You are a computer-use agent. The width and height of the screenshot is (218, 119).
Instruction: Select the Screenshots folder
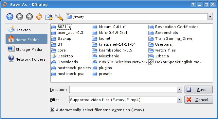click(x=163, y=33)
